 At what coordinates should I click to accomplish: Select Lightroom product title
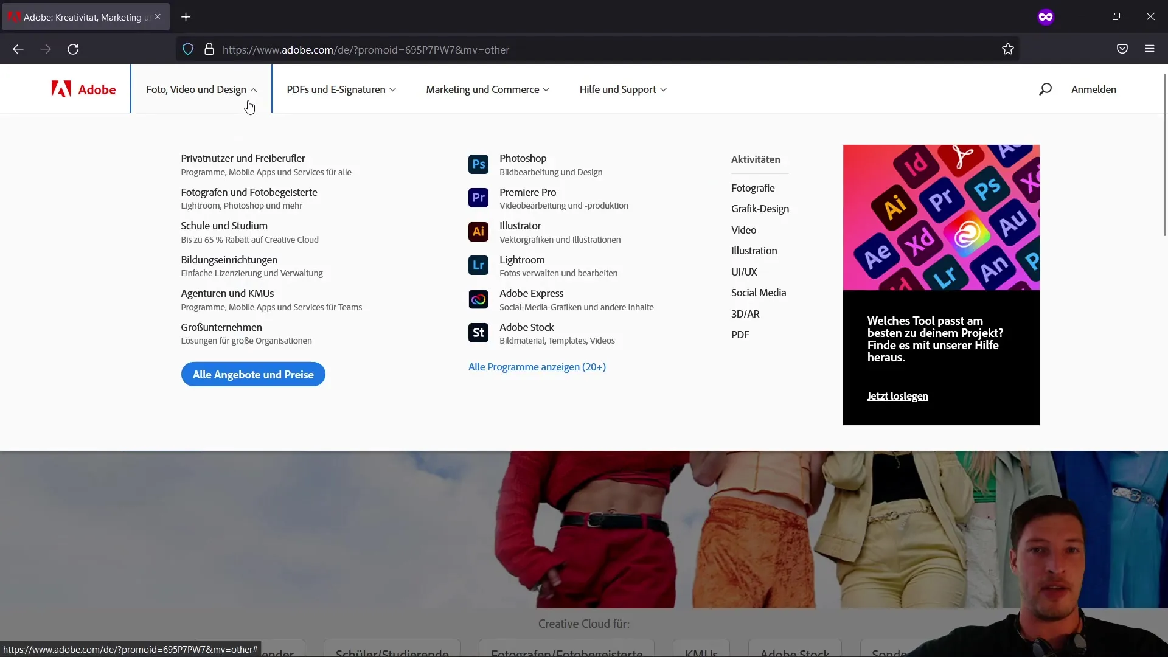tap(522, 260)
